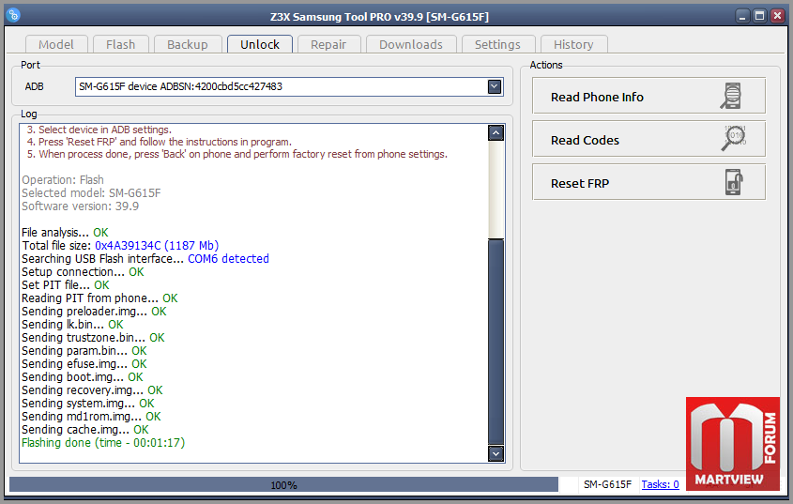The height and width of the screenshot is (504, 793).
Task: Click the Read Phone Info button
Action: [648, 96]
